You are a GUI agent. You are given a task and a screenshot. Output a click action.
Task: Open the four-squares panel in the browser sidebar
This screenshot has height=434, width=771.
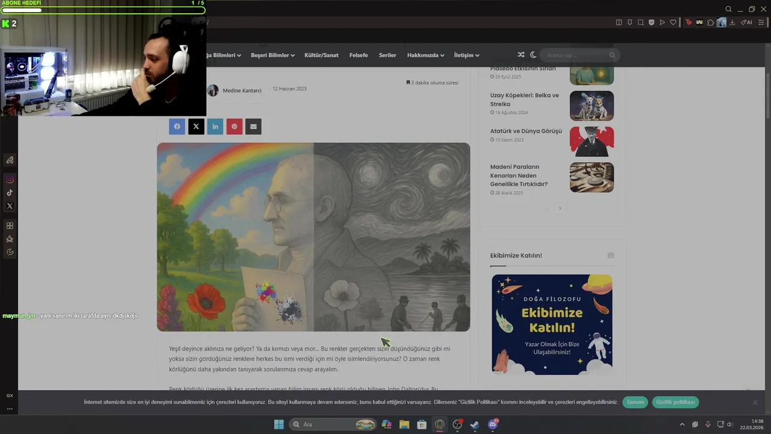(10, 225)
